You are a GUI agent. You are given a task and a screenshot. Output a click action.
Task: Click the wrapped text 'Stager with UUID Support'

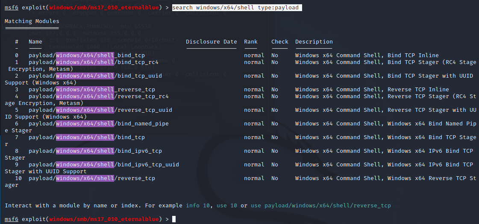pos(46,172)
